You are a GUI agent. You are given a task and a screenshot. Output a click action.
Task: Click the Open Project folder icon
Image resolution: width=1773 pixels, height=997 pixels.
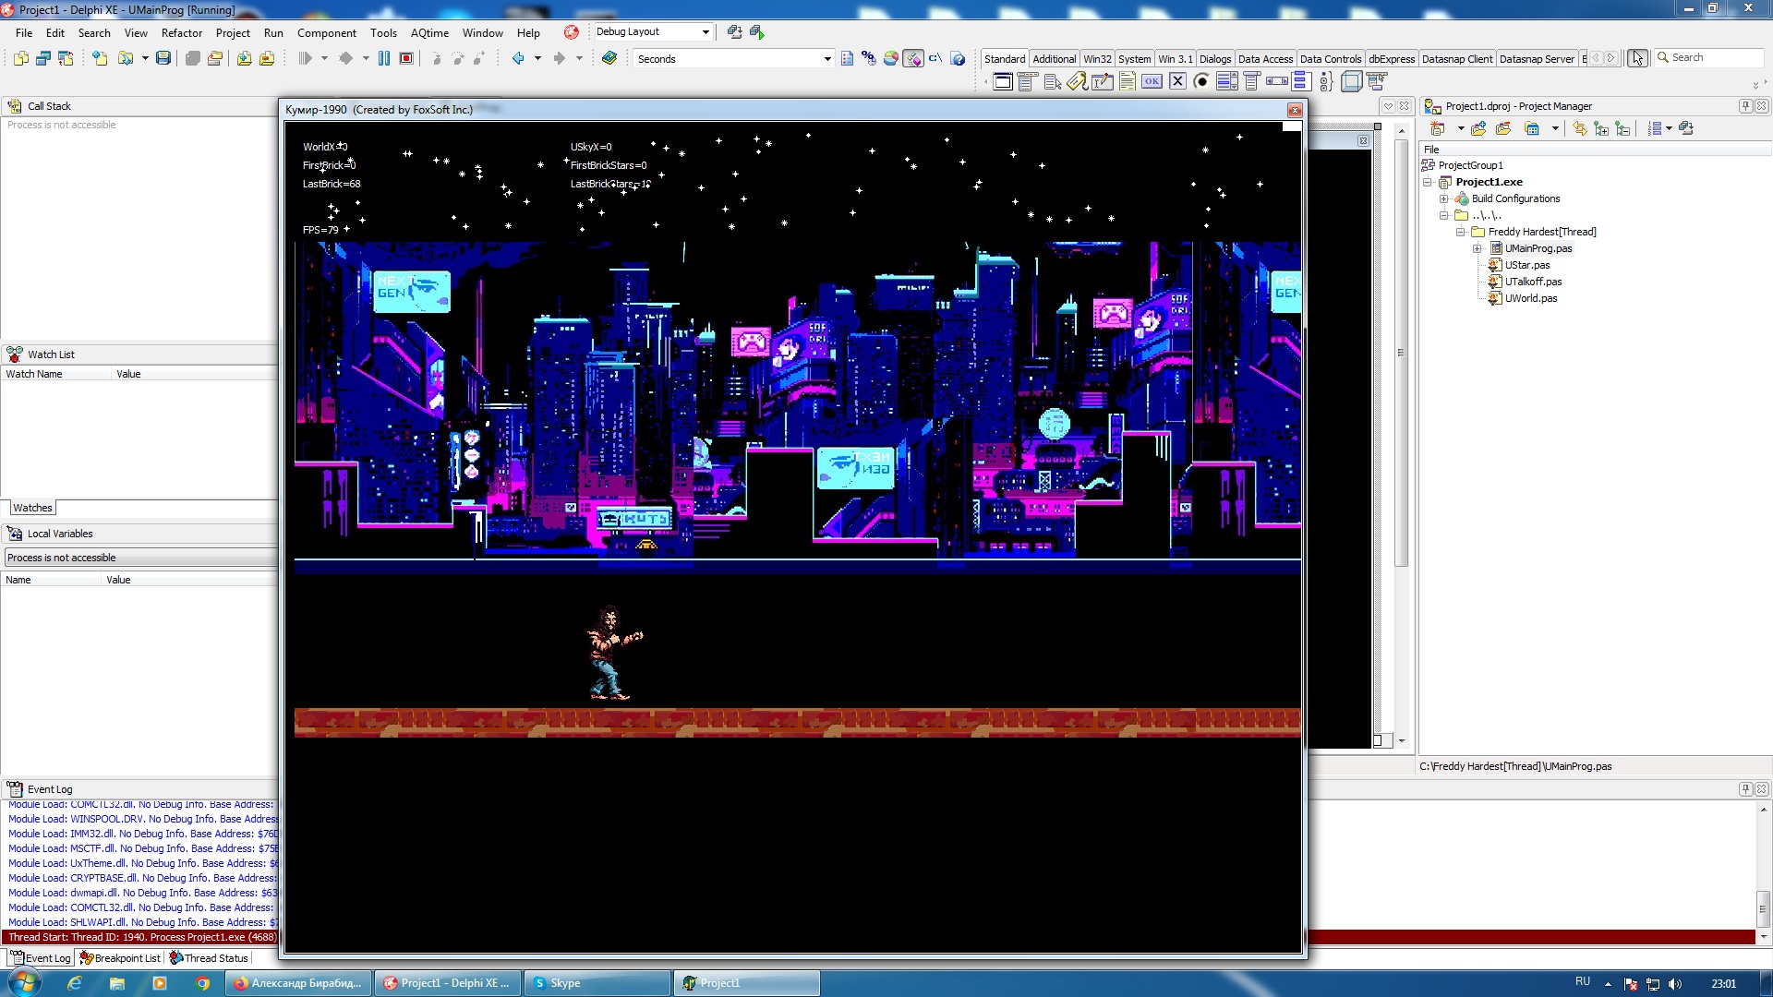[215, 58]
